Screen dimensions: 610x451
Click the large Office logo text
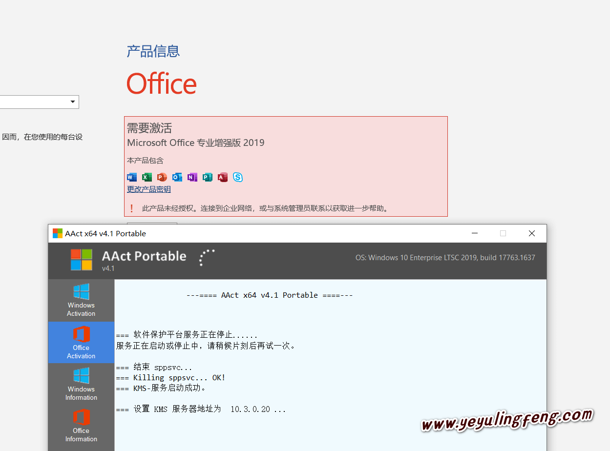tap(162, 84)
